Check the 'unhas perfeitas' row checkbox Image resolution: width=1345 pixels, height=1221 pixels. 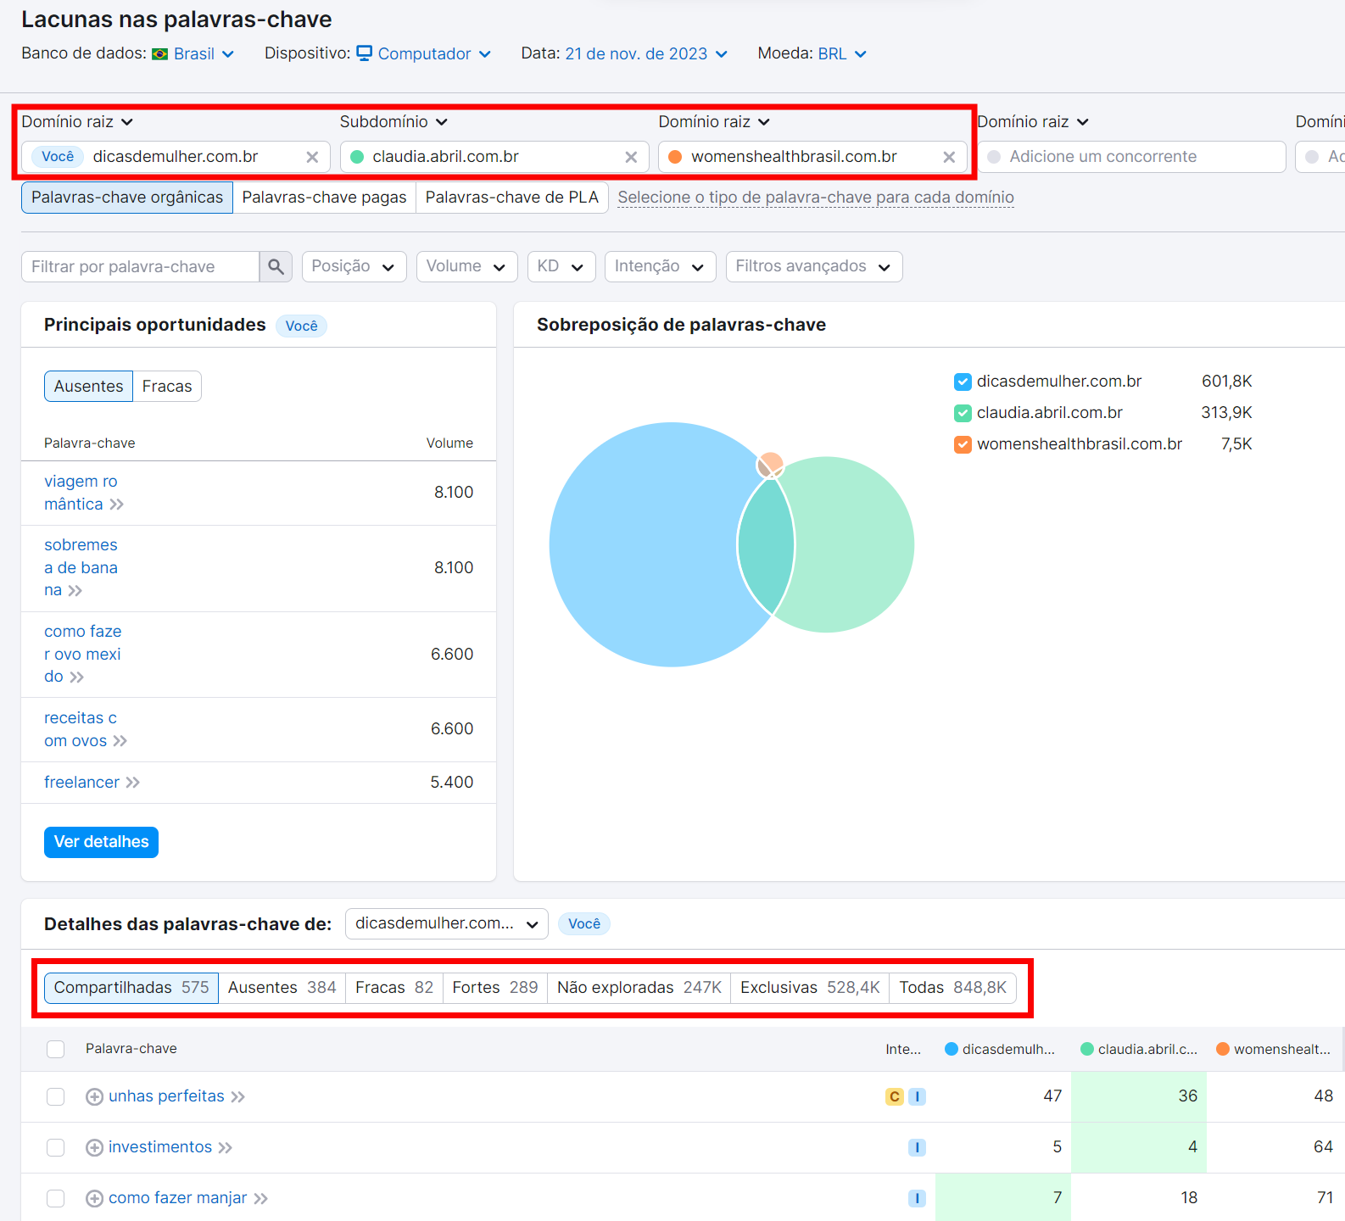[56, 1096]
